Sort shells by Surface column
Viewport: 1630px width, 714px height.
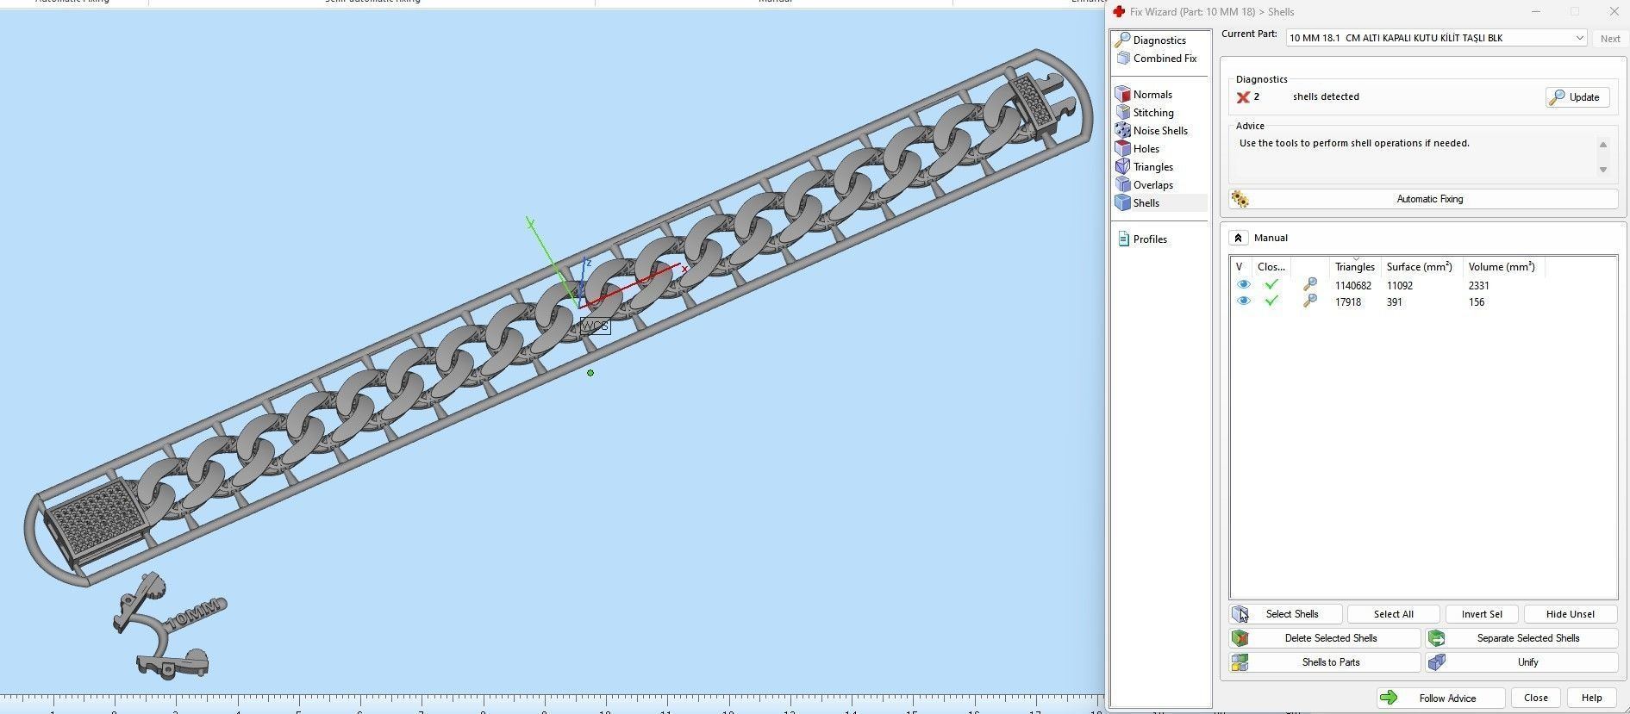(1421, 267)
